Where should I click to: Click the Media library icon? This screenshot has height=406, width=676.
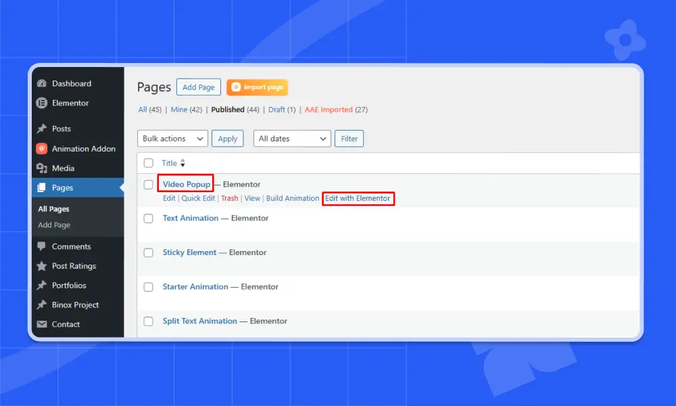42,168
